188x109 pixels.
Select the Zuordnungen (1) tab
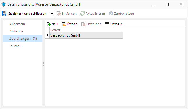[x=22, y=39]
